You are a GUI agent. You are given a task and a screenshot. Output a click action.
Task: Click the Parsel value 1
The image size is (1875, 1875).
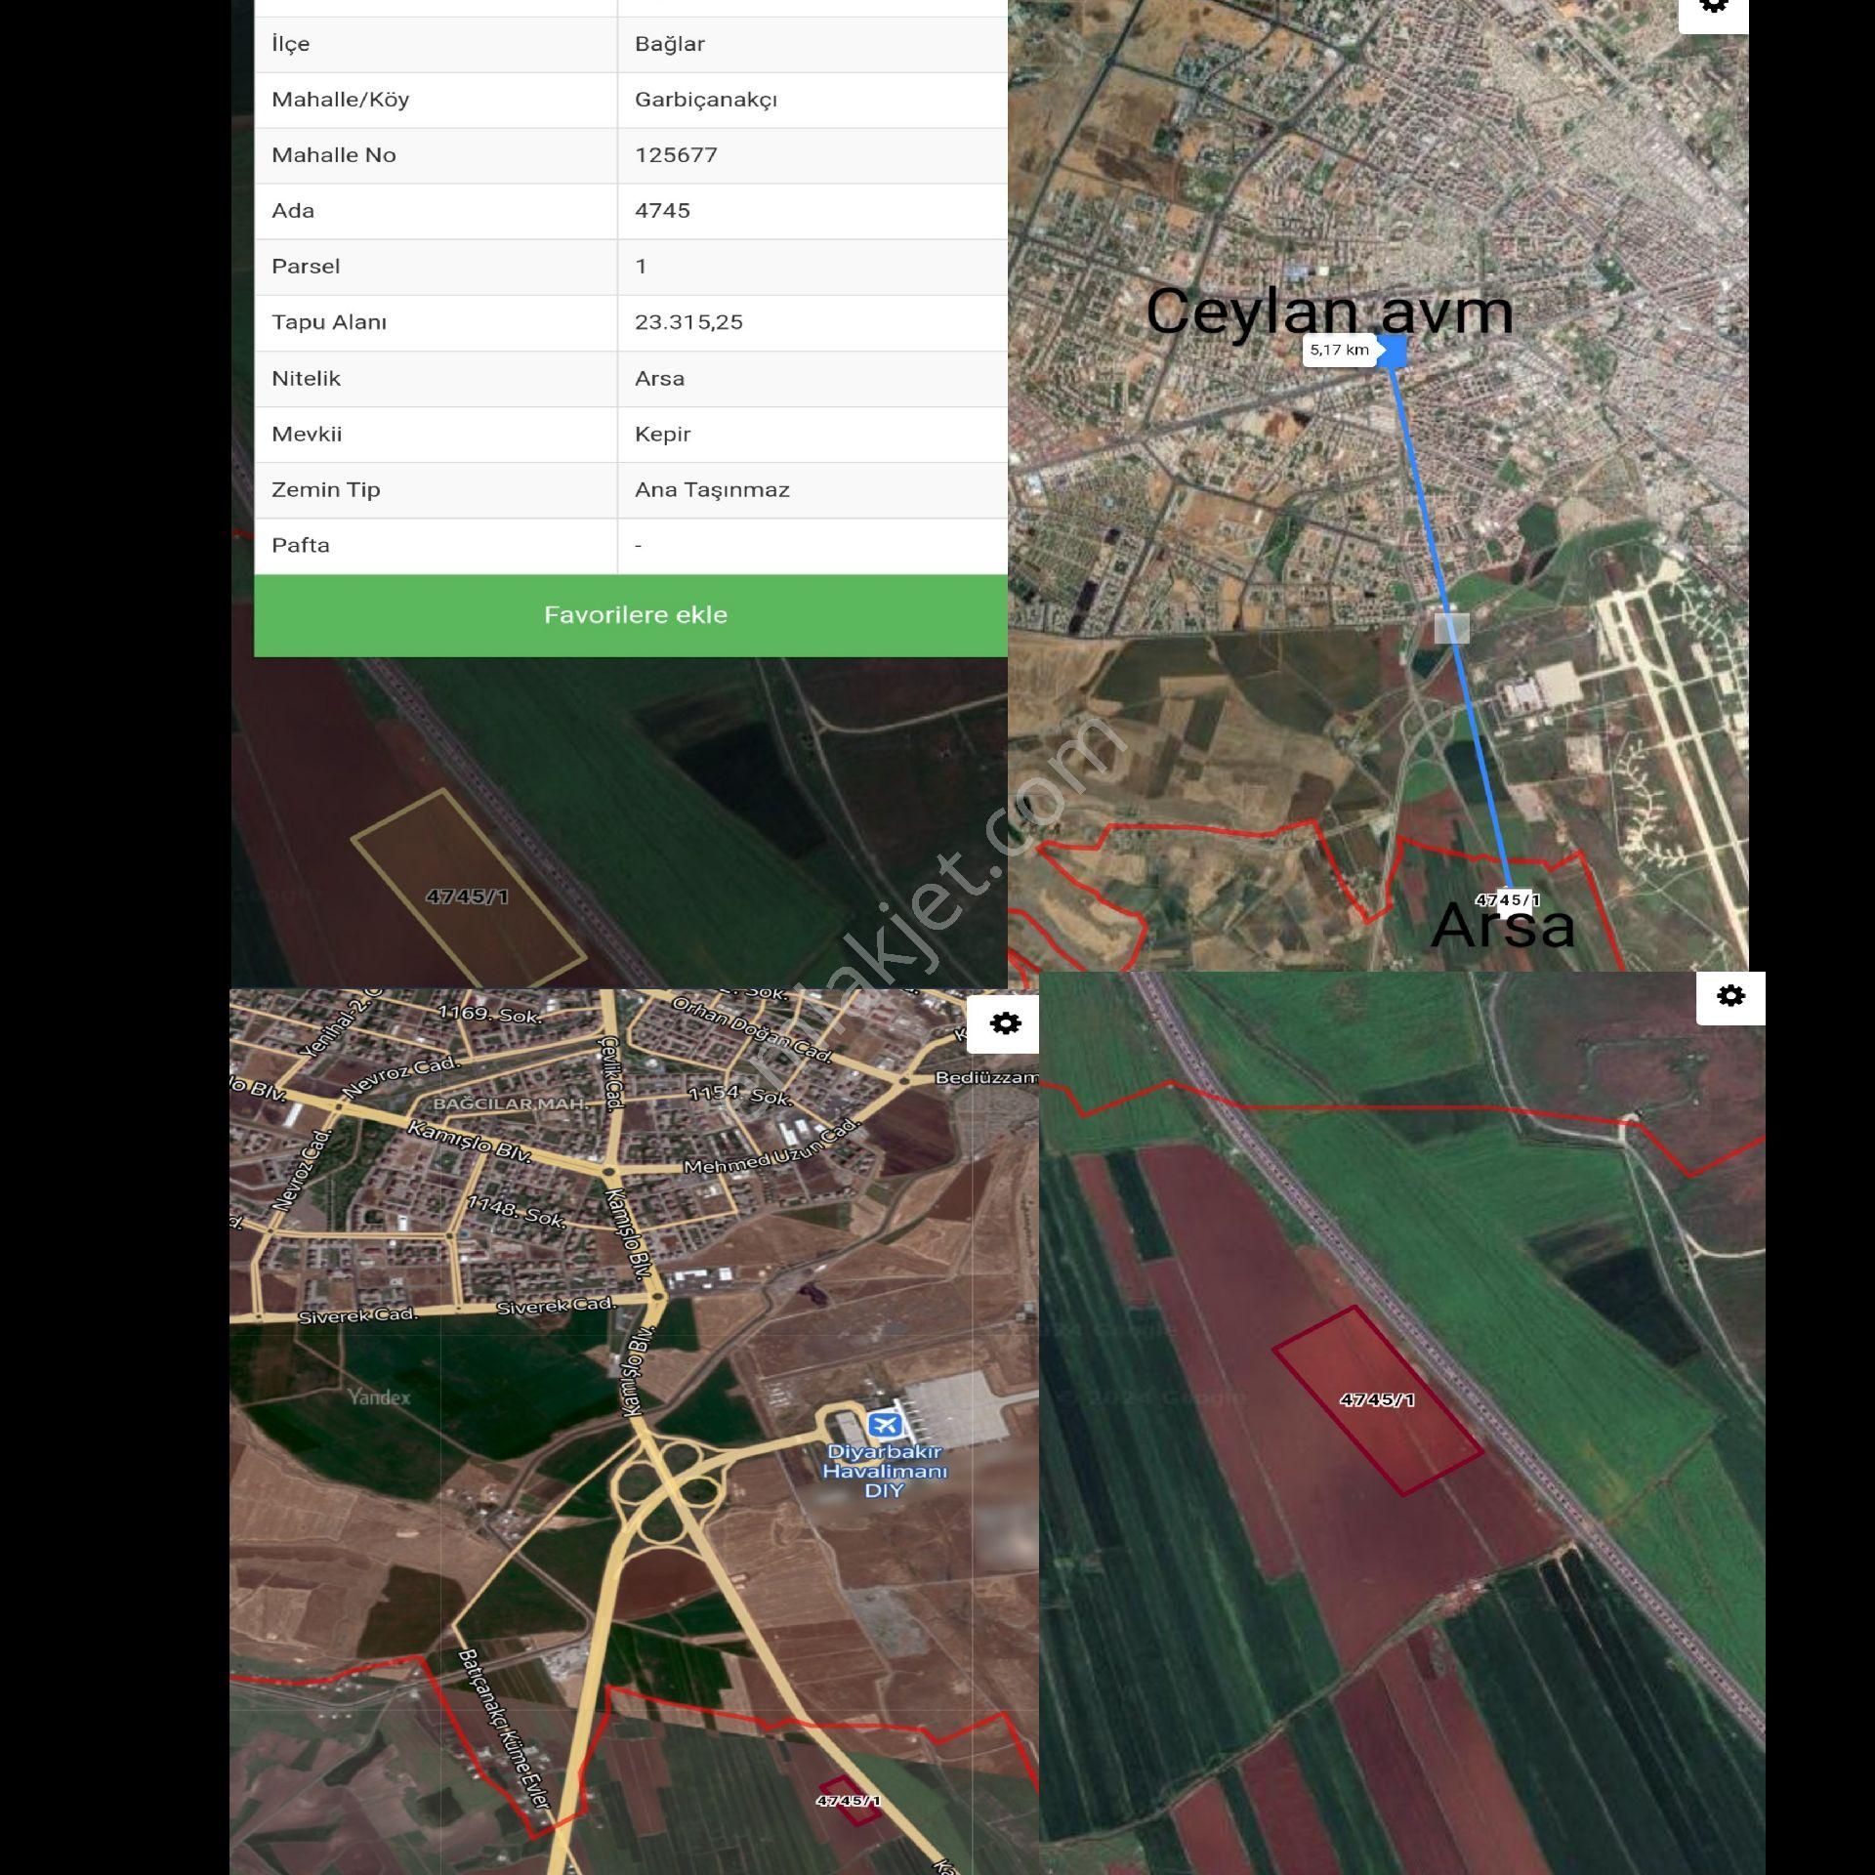pos(641,267)
